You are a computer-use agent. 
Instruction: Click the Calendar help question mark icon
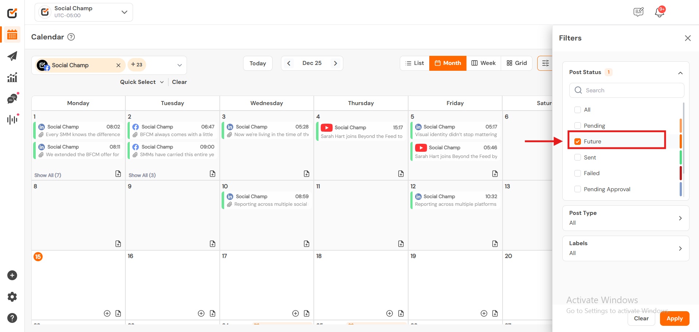71,37
